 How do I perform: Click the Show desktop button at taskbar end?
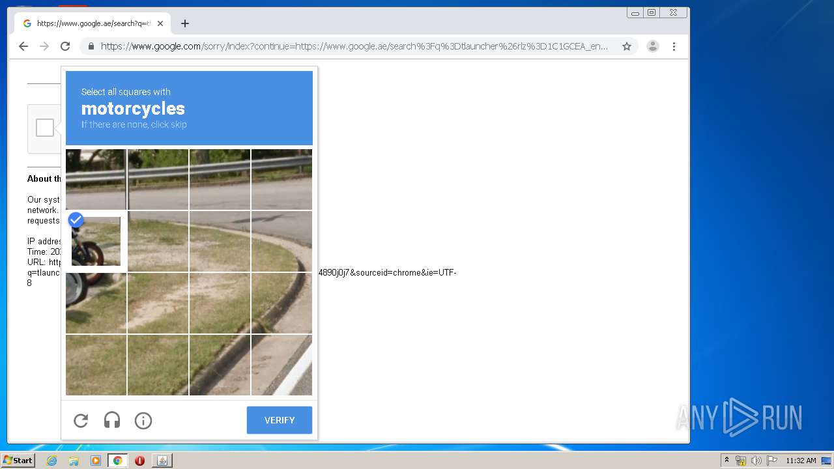pos(827,461)
